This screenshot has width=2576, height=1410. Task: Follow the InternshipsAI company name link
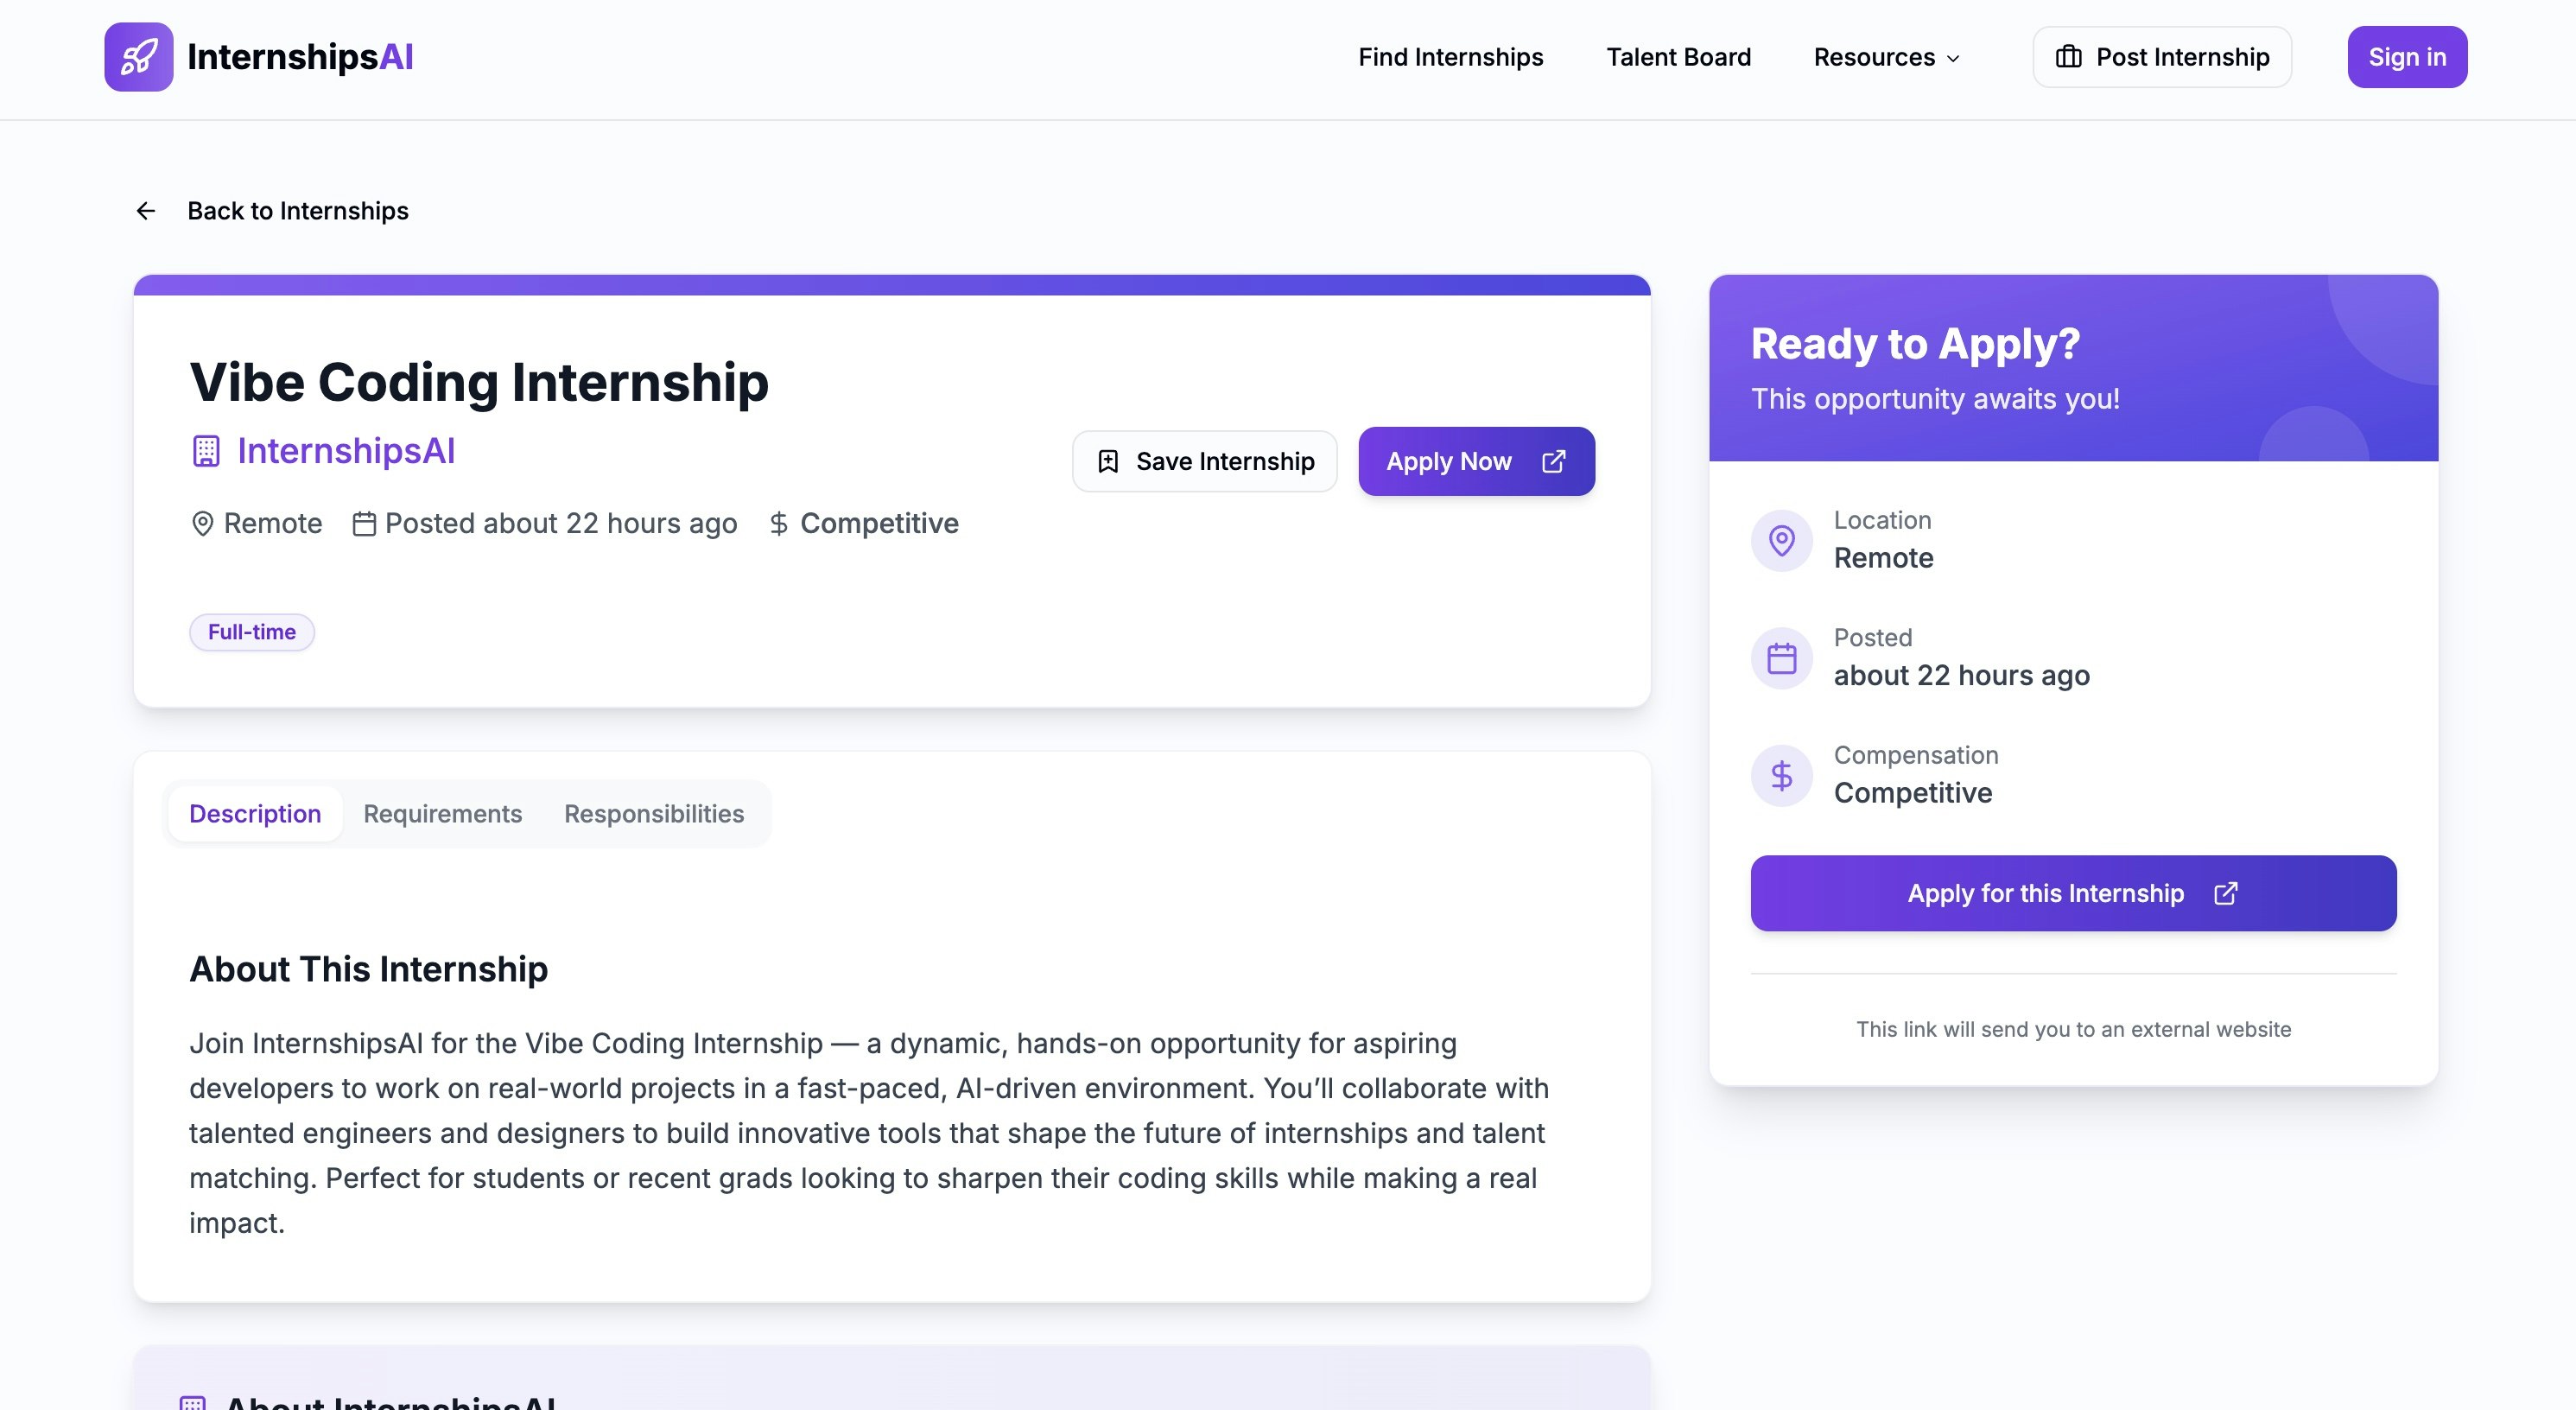coord(346,451)
